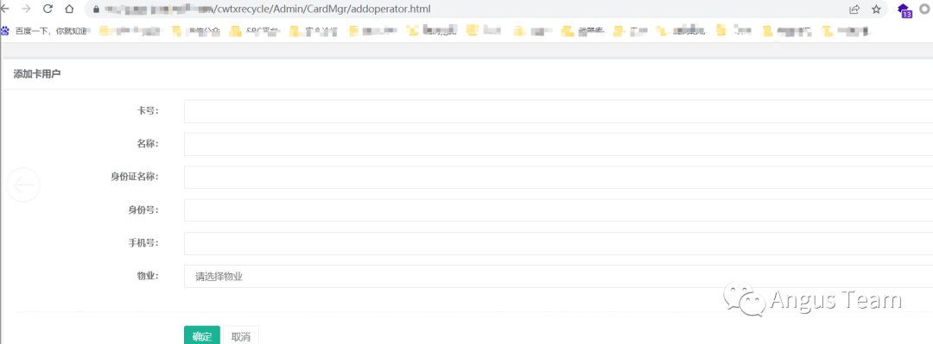Select the 手机号 input box
The width and height of the screenshot is (933, 344).
pos(558,244)
